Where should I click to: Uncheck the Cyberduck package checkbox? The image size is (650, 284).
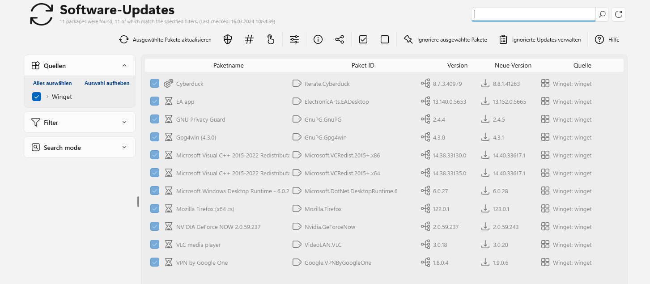[x=155, y=84]
